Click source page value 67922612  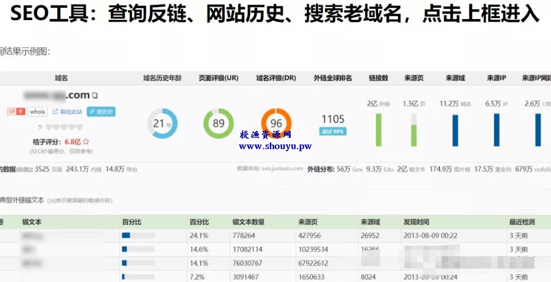pos(313,263)
